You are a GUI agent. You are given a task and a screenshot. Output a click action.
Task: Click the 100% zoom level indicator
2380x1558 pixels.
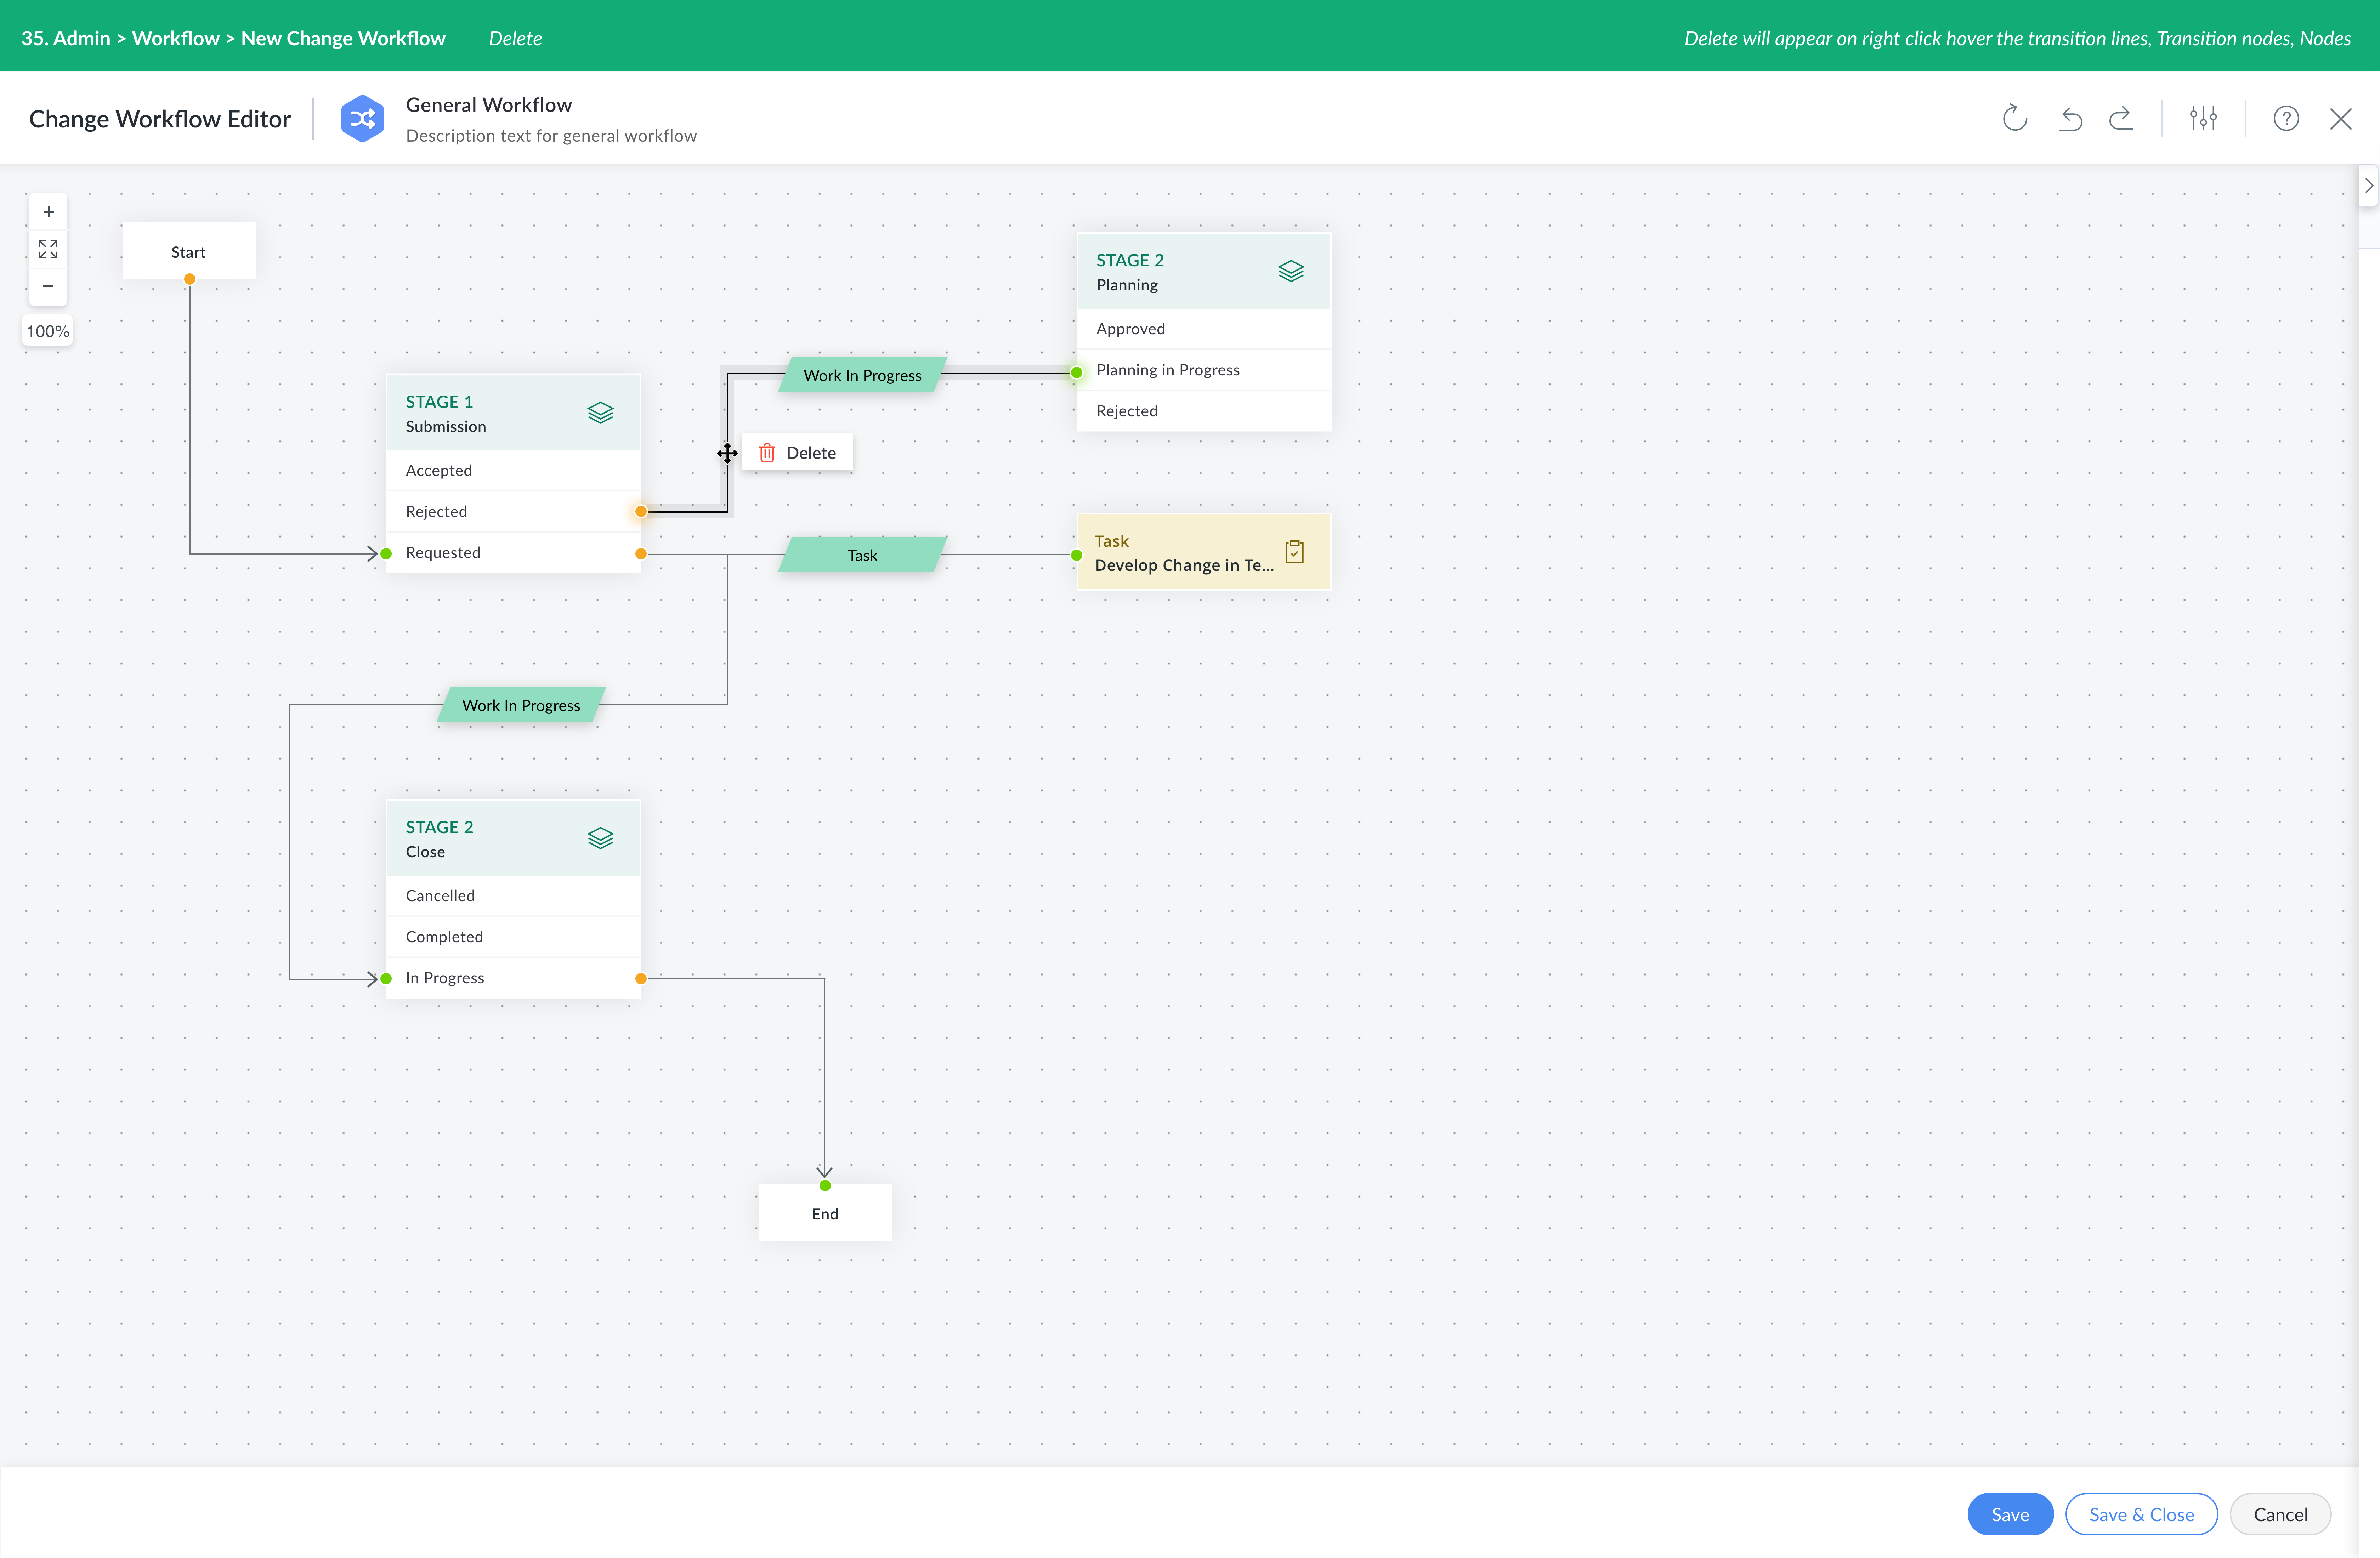(48, 331)
